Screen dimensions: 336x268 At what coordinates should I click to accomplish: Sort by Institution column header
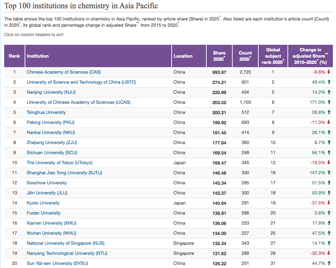click(x=38, y=56)
